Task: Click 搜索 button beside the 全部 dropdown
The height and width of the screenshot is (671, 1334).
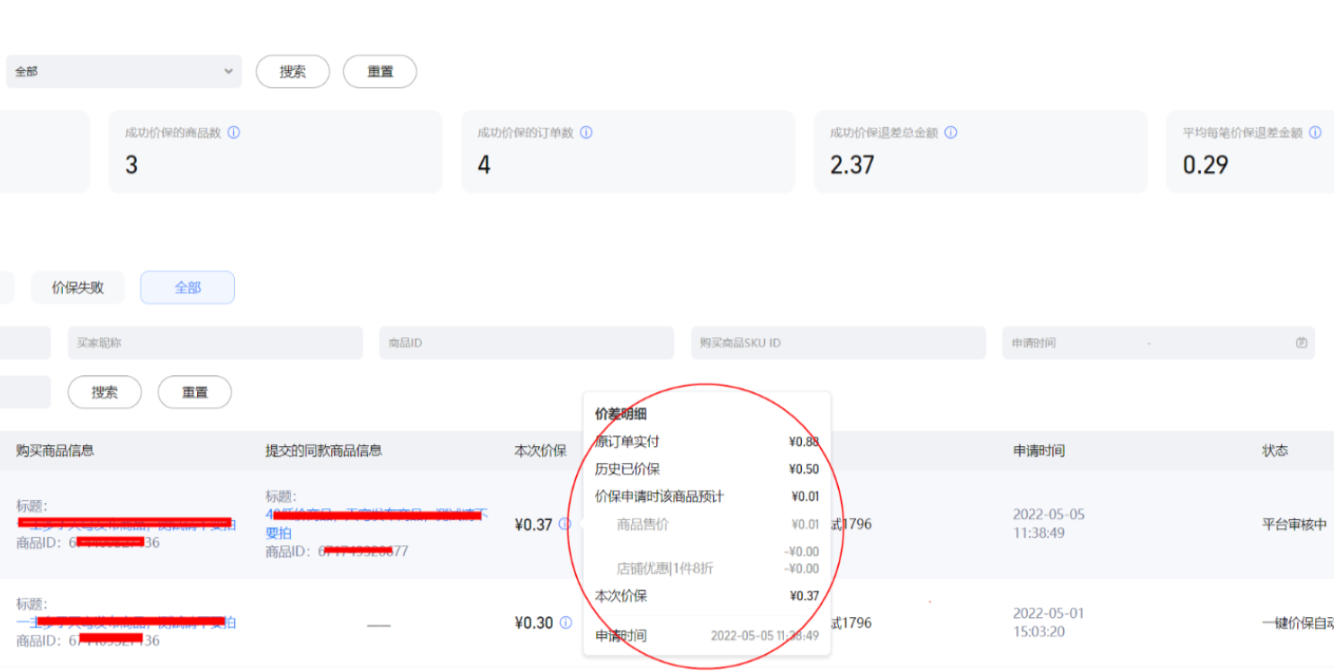Action: click(x=293, y=71)
